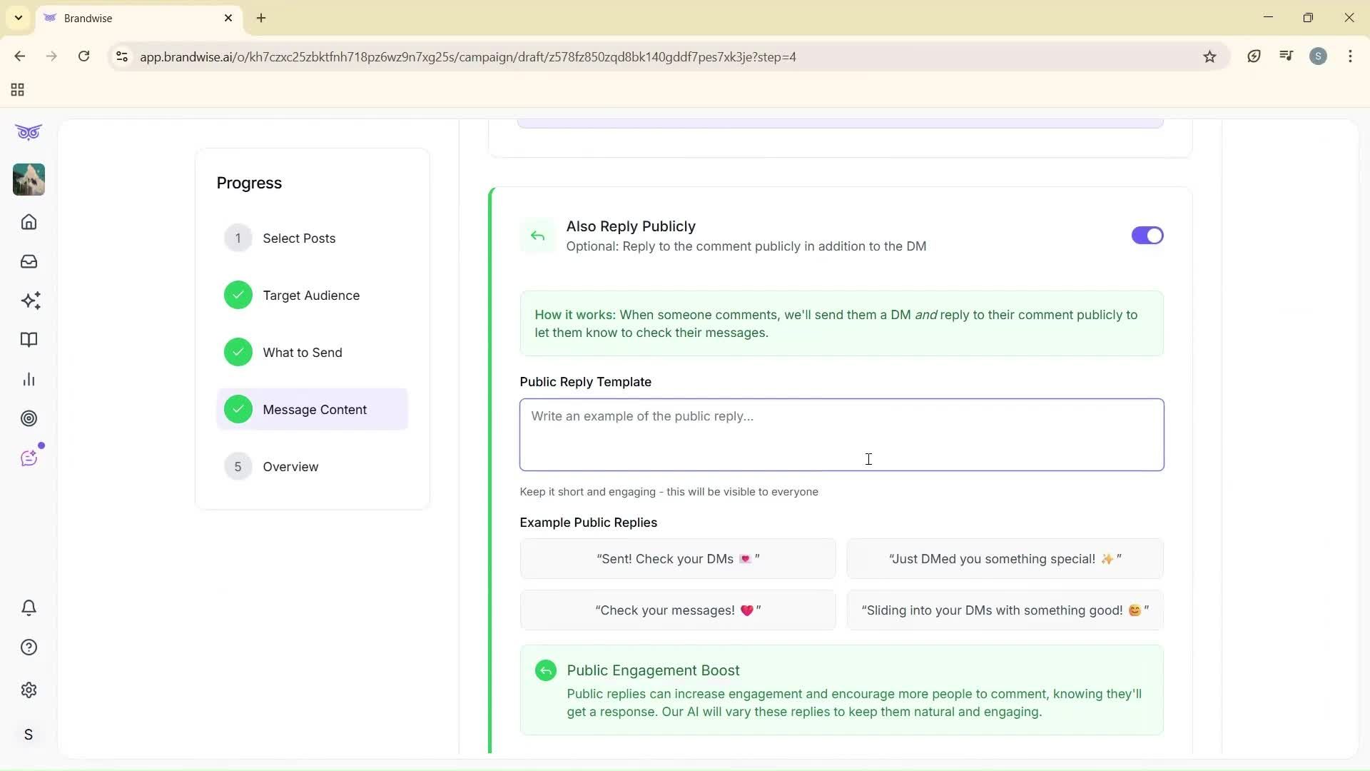Open the AI chat with notification dot

[29, 458]
